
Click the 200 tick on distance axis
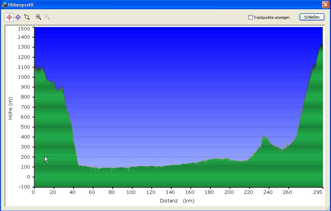pos(229,193)
